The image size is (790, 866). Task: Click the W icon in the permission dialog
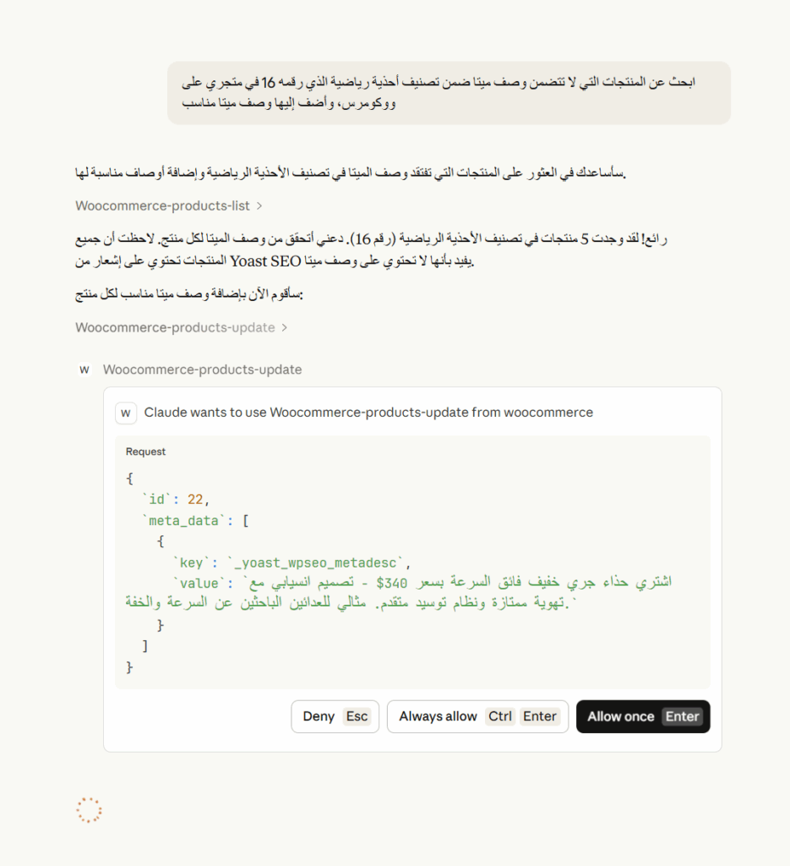126,413
